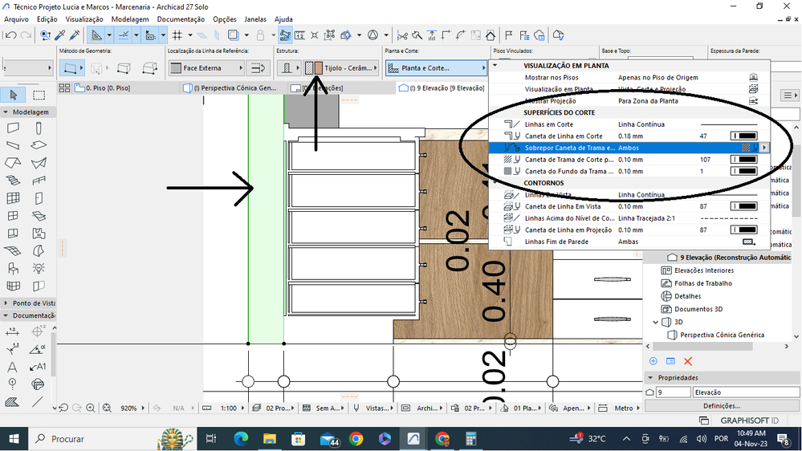Open Chrome from the Windows taskbar
Screen dimensions: 802x451
tap(356, 439)
